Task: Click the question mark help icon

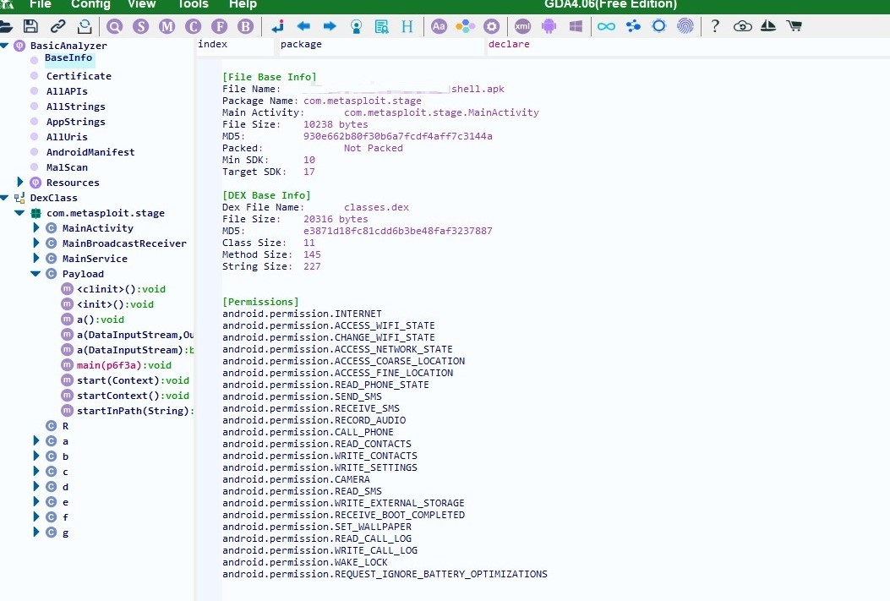Action: pyautogui.click(x=715, y=26)
